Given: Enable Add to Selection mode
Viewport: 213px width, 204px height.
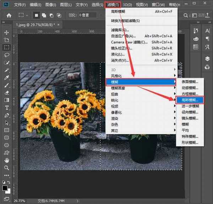Looking at the screenshot, I should [x=44, y=15].
